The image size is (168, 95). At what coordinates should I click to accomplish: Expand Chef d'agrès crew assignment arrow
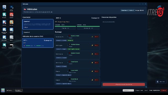click(x=67, y=45)
